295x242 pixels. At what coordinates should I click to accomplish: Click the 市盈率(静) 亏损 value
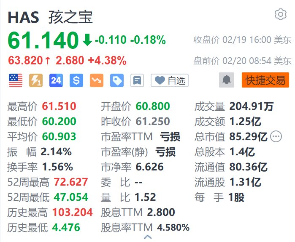point(165,152)
